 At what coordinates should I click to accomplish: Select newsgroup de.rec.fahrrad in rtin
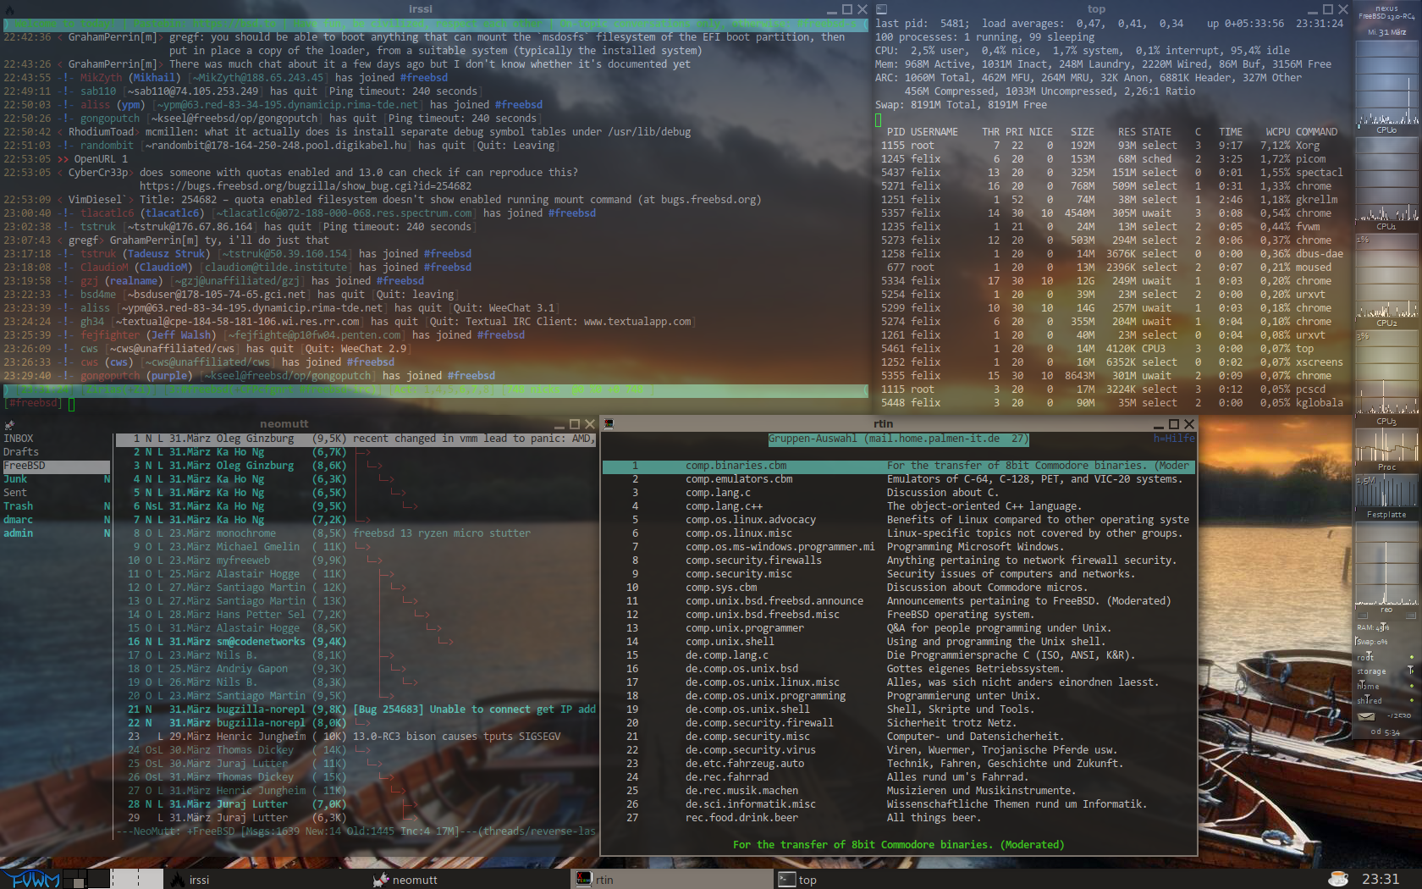click(x=898, y=777)
